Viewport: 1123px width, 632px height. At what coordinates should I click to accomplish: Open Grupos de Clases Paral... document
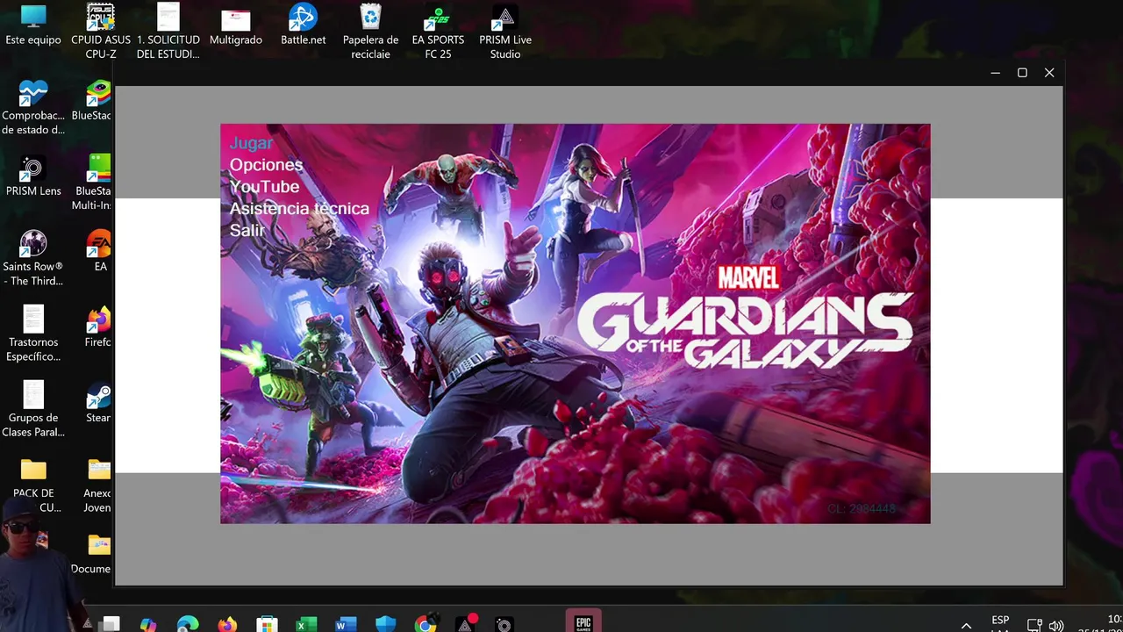pos(33,409)
